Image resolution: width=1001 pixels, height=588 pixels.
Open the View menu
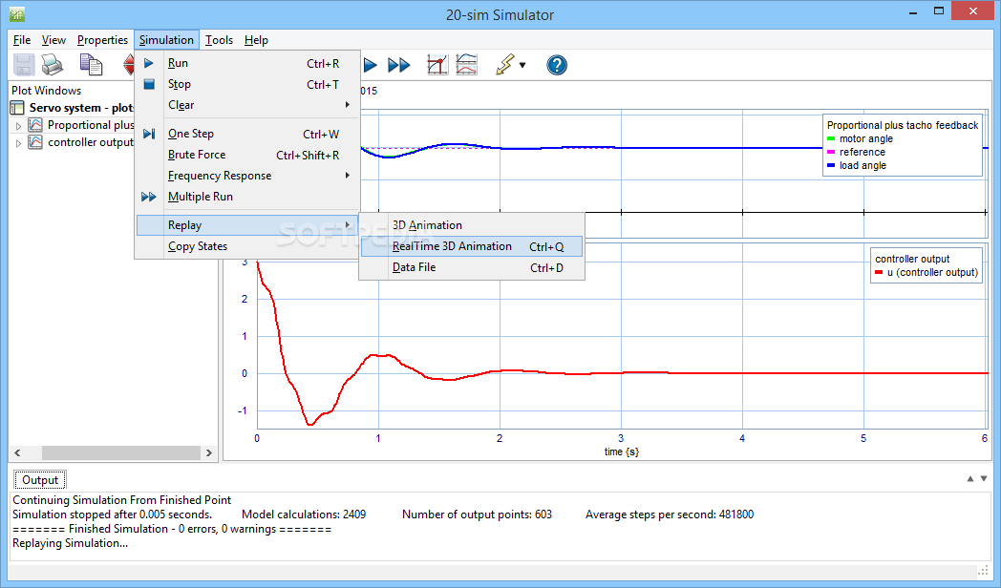pyautogui.click(x=53, y=40)
